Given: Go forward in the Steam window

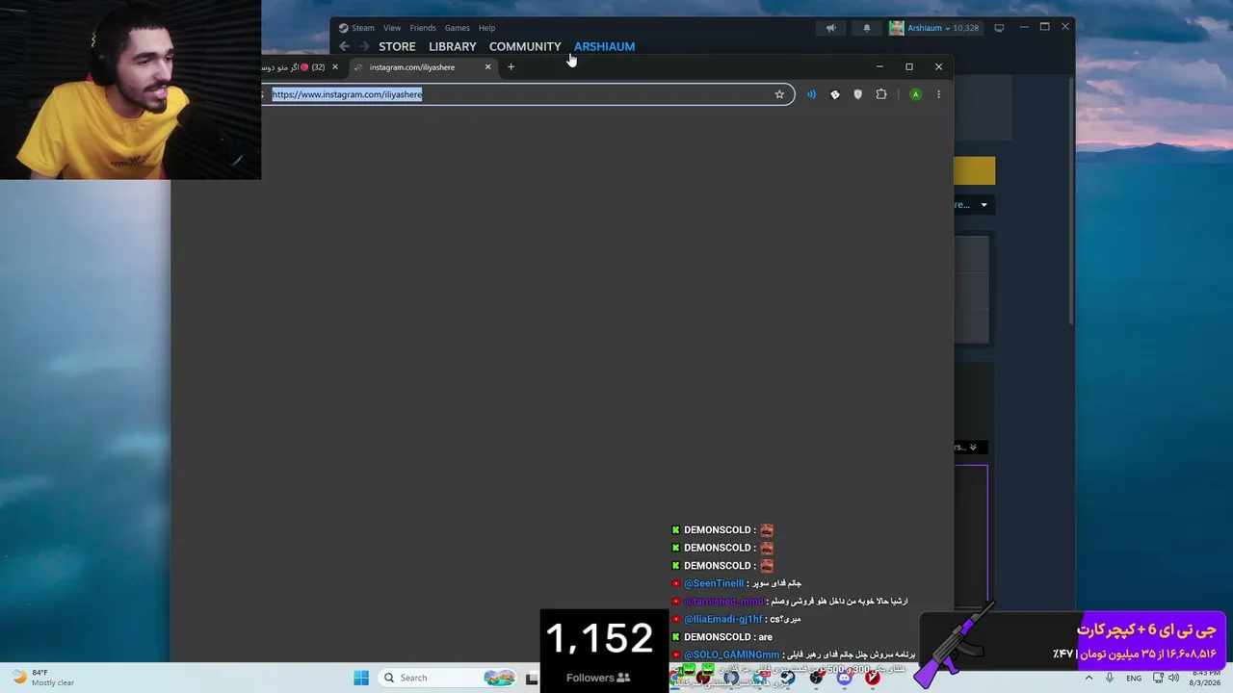Looking at the screenshot, I should click(x=364, y=46).
